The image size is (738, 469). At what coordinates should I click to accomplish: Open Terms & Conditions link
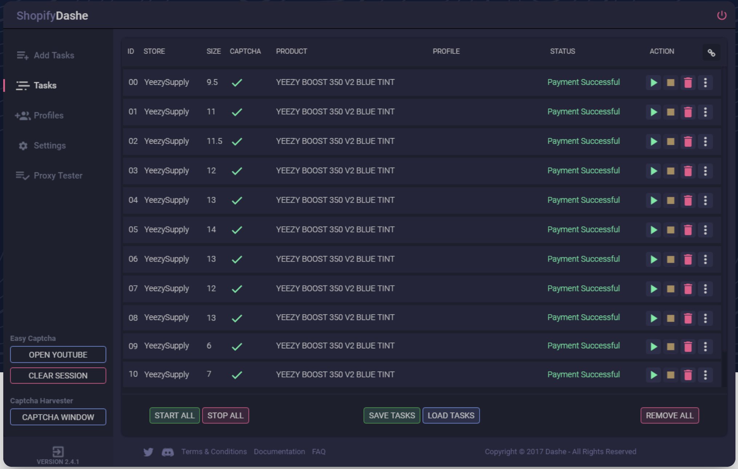pyautogui.click(x=214, y=452)
